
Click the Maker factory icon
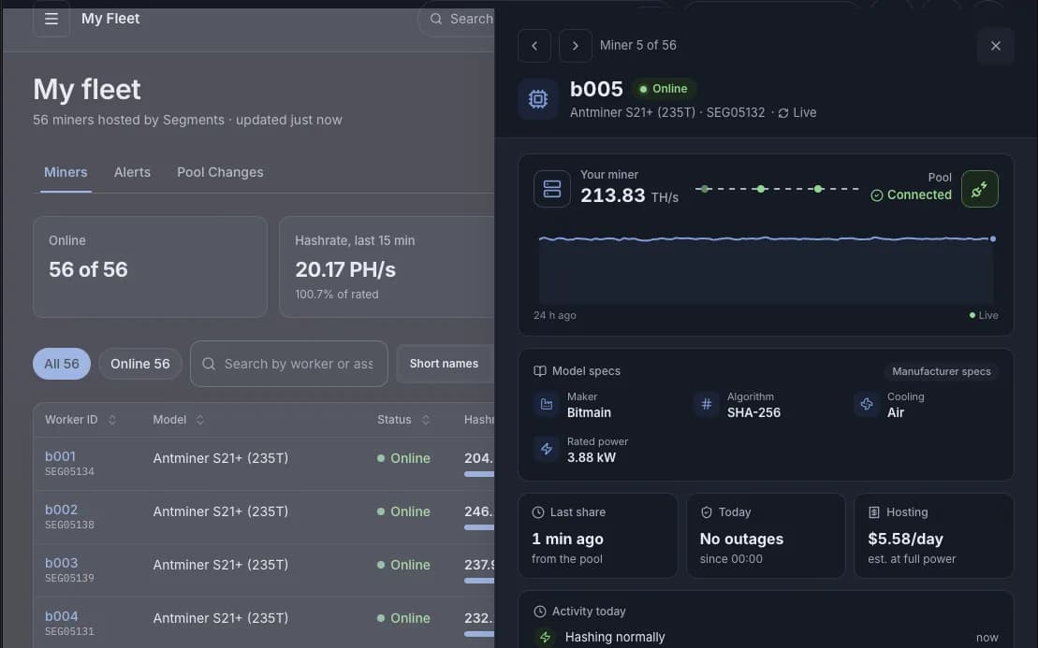[x=547, y=404]
